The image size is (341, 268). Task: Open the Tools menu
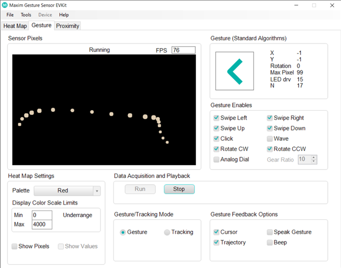pos(26,15)
